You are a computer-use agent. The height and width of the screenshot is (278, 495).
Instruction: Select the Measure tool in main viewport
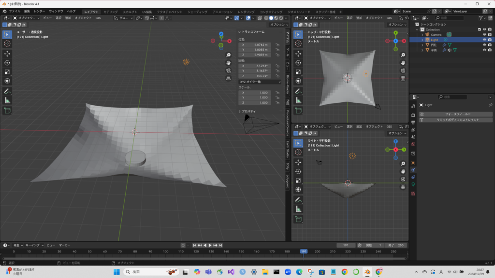pos(7,100)
